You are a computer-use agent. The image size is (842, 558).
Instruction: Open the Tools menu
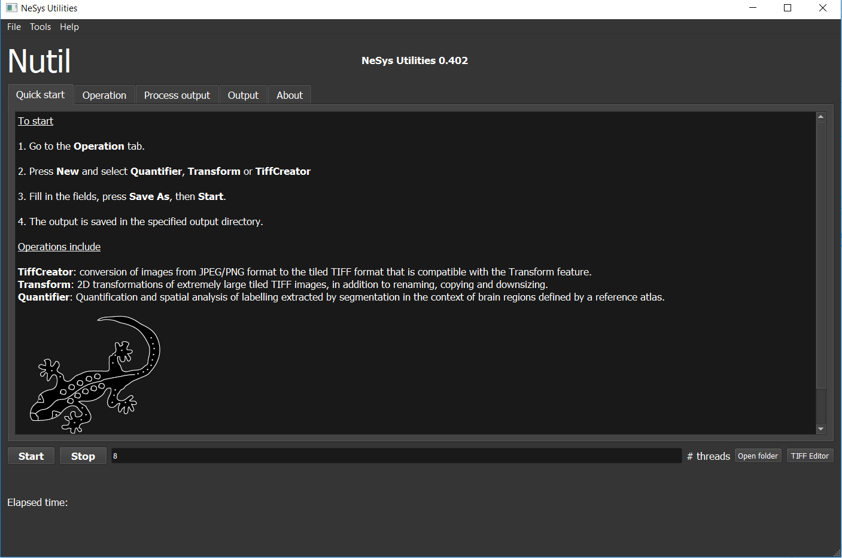coord(40,27)
